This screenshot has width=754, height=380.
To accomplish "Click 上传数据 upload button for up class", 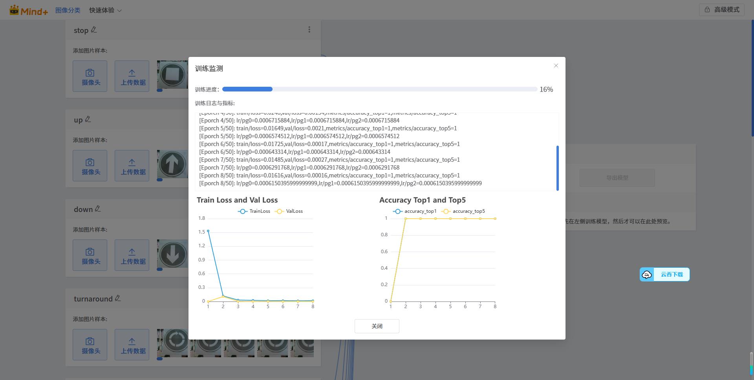I will tap(132, 166).
